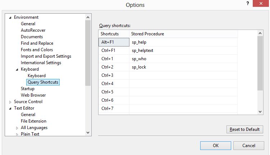Select Plain Text tree label
270x155 pixels.
30,134
